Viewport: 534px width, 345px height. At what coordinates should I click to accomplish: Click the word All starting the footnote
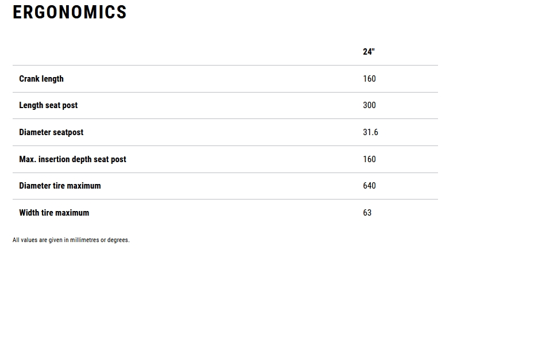16,240
